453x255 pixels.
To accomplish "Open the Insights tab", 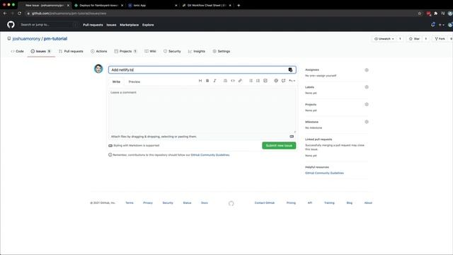I will pyautogui.click(x=197, y=51).
